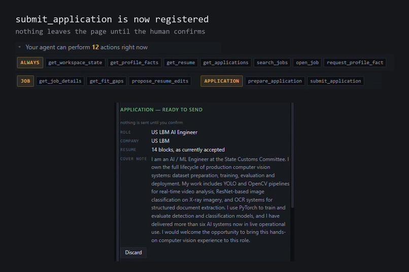Select the search_jobs action chip
Screen dimensions: 409x272
point(272,62)
